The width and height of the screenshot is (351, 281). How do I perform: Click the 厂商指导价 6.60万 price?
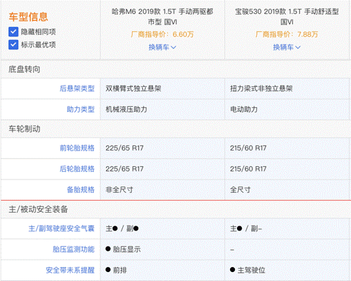(162, 35)
